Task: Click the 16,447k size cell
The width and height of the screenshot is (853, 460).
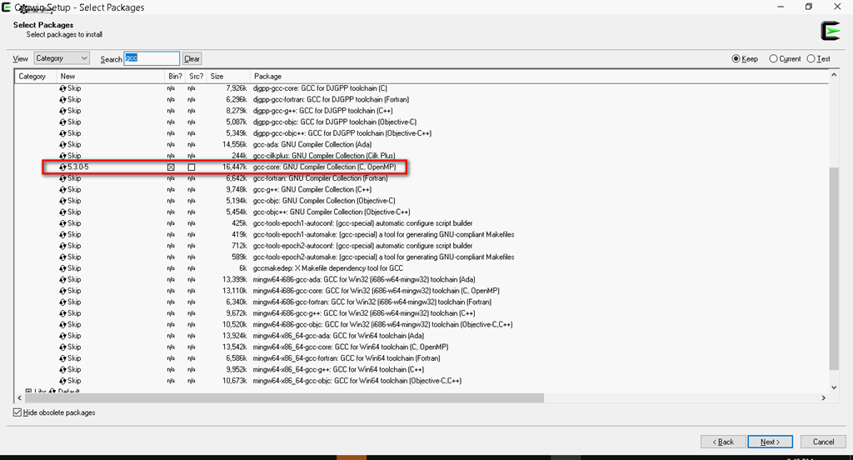Action: 234,167
